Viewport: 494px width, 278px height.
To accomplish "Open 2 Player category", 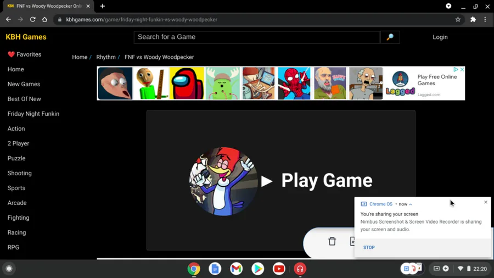I will (x=18, y=143).
